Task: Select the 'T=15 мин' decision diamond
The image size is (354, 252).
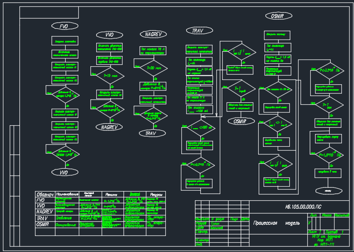Action: 110,76
